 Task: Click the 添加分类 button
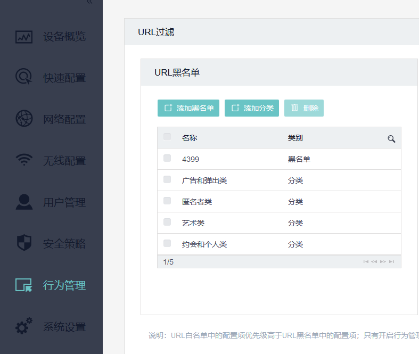click(x=252, y=108)
